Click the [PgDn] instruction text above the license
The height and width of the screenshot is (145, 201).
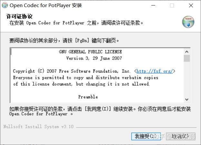64,41
